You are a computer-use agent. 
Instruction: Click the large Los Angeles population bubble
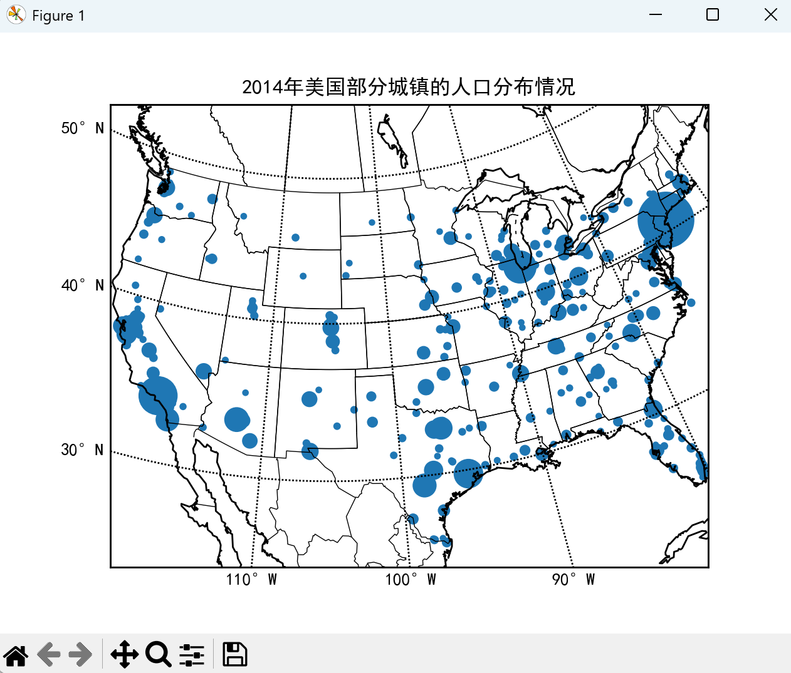[x=158, y=396]
